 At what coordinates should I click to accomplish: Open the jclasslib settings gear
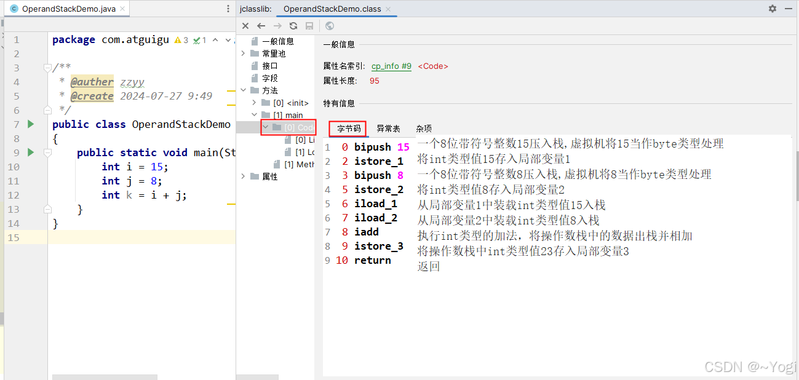click(773, 9)
